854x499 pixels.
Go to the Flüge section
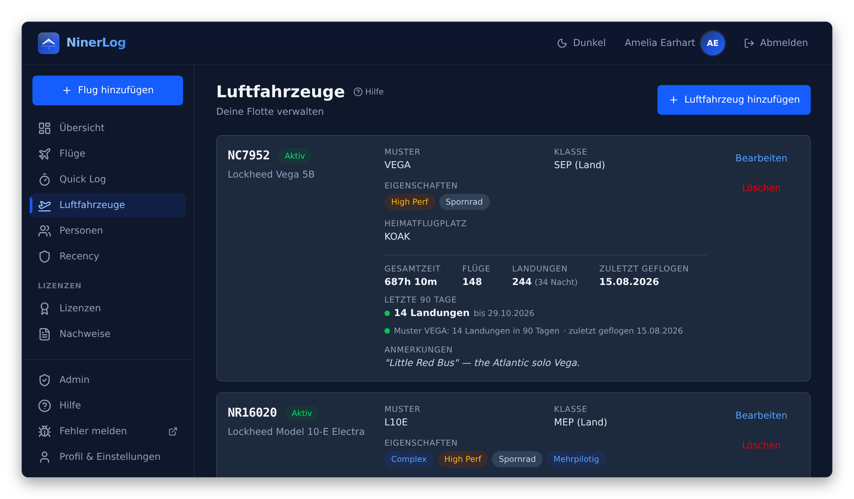108,154
